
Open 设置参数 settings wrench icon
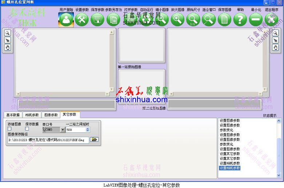pyautogui.click(x=82, y=20)
